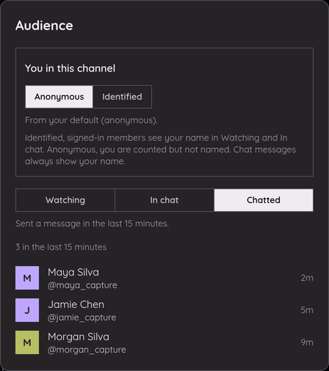The height and width of the screenshot is (371, 329).
Task: Click the 5m timestamp for Jamie Chen
Action: pos(307,310)
